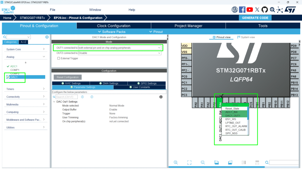
Task: Open the categories settings gear icon
Action: [47, 37]
